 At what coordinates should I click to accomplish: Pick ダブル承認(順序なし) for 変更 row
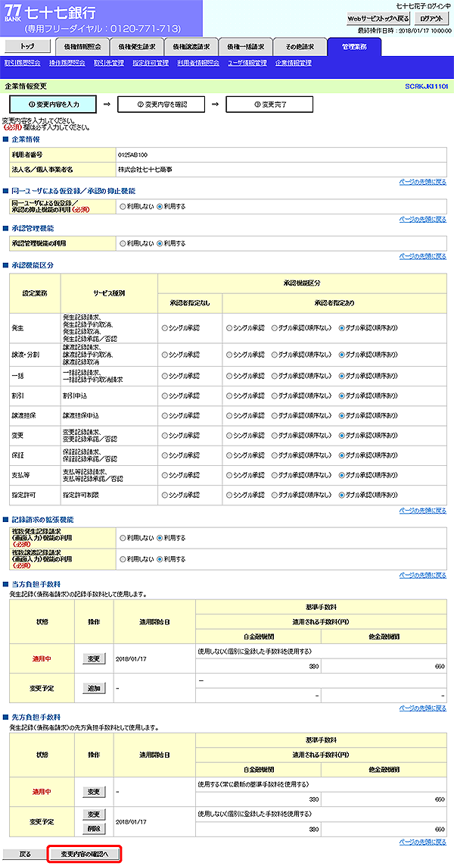tap(274, 436)
